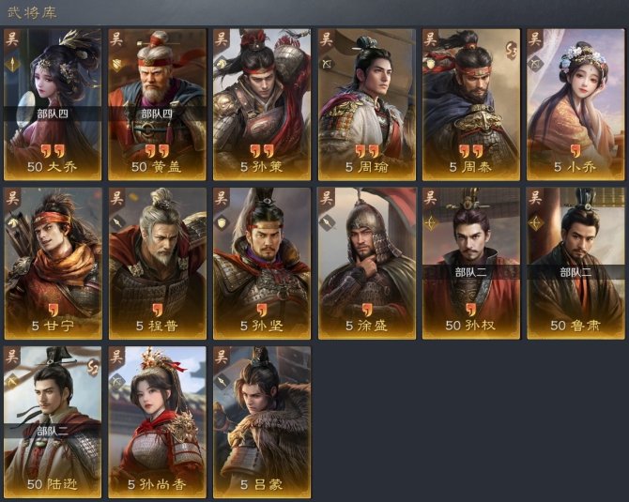
Task: Click the S2 badge on 陆逊 card
Action: (x=93, y=367)
